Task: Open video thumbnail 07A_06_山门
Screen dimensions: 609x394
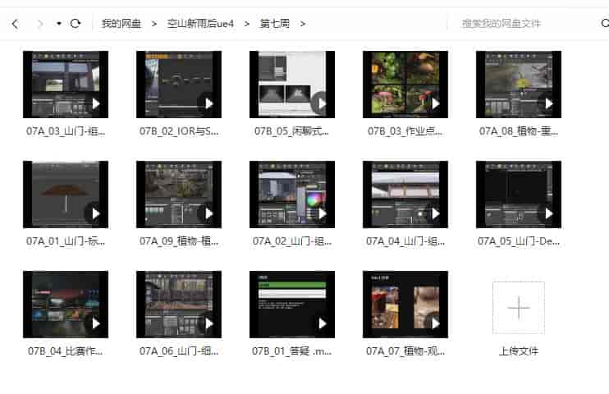Action: tap(179, 305)
